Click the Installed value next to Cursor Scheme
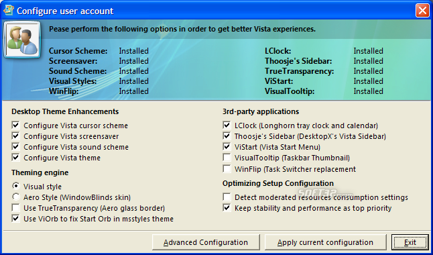Image resolution: width=433 pixels, height=255 pixels. click(133, 51)
